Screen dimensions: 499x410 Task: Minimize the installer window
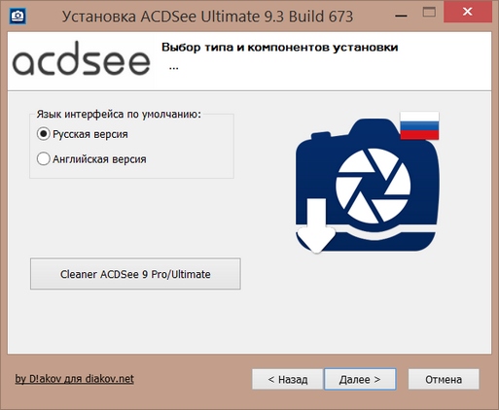[401, 16]
